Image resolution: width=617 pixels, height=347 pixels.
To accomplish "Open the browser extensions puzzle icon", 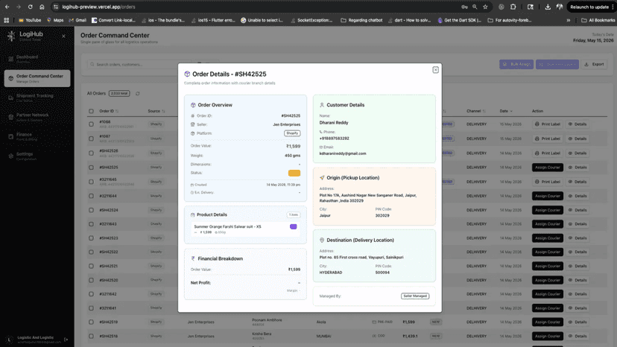I will point(513,7).
